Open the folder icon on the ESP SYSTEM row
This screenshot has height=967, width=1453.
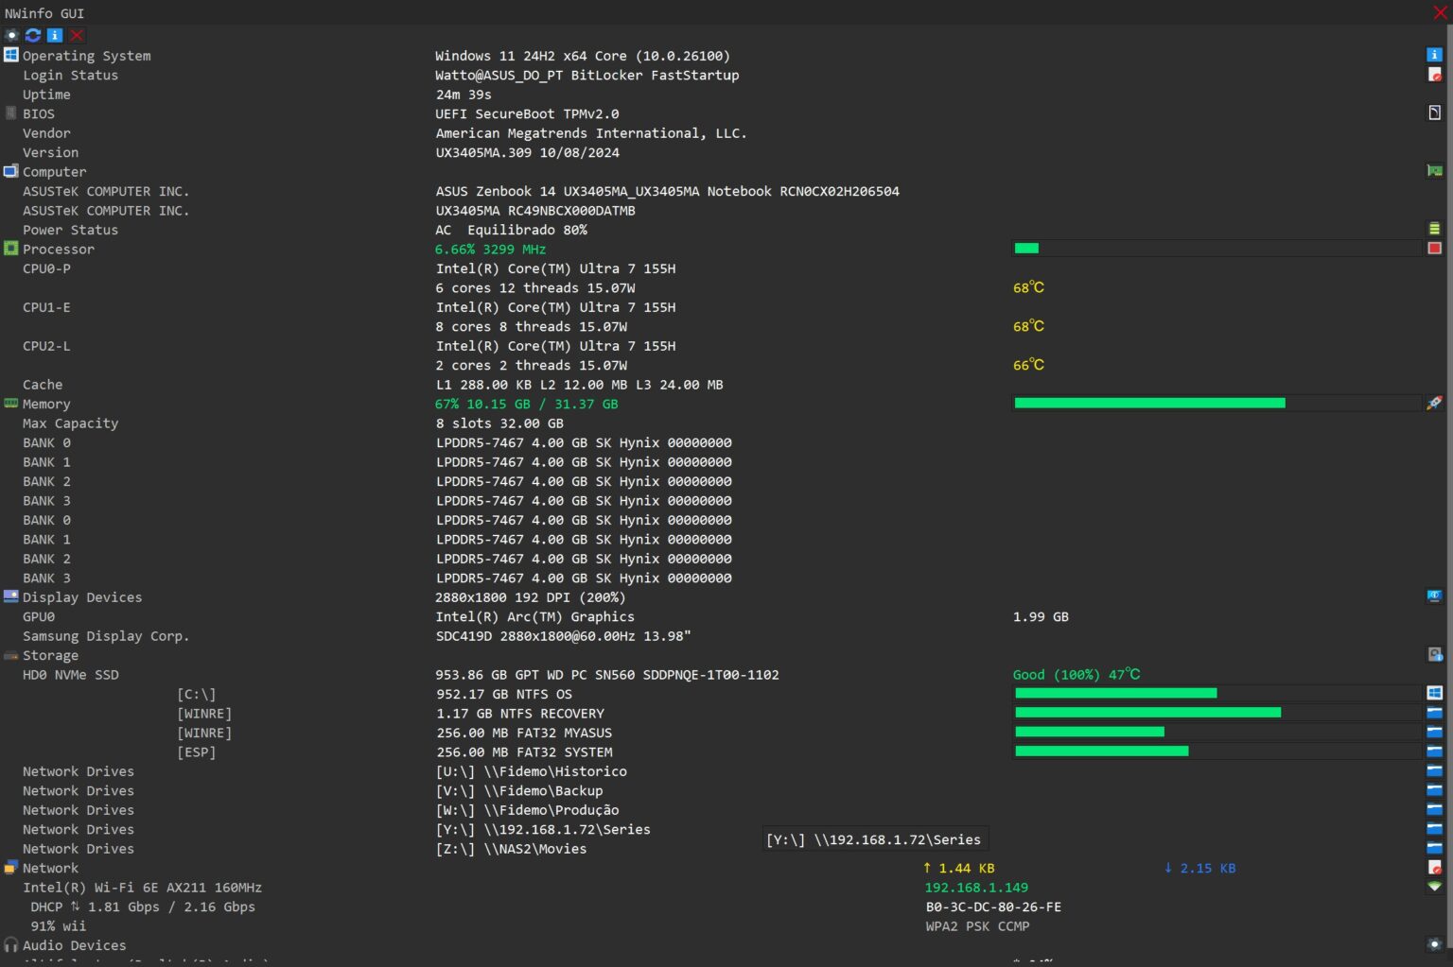click(1434, 751)
